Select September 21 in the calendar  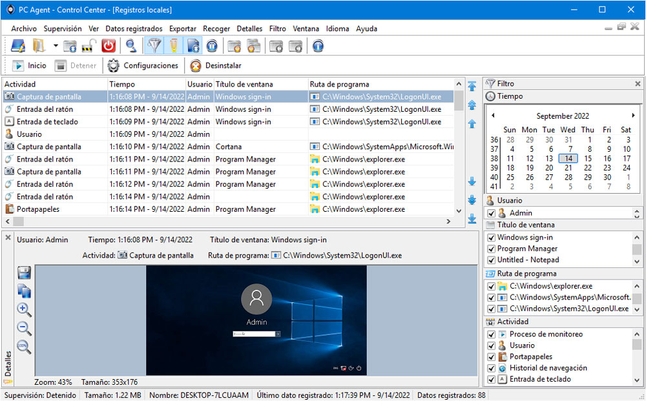pyautogui.click(x=568, y=168)
